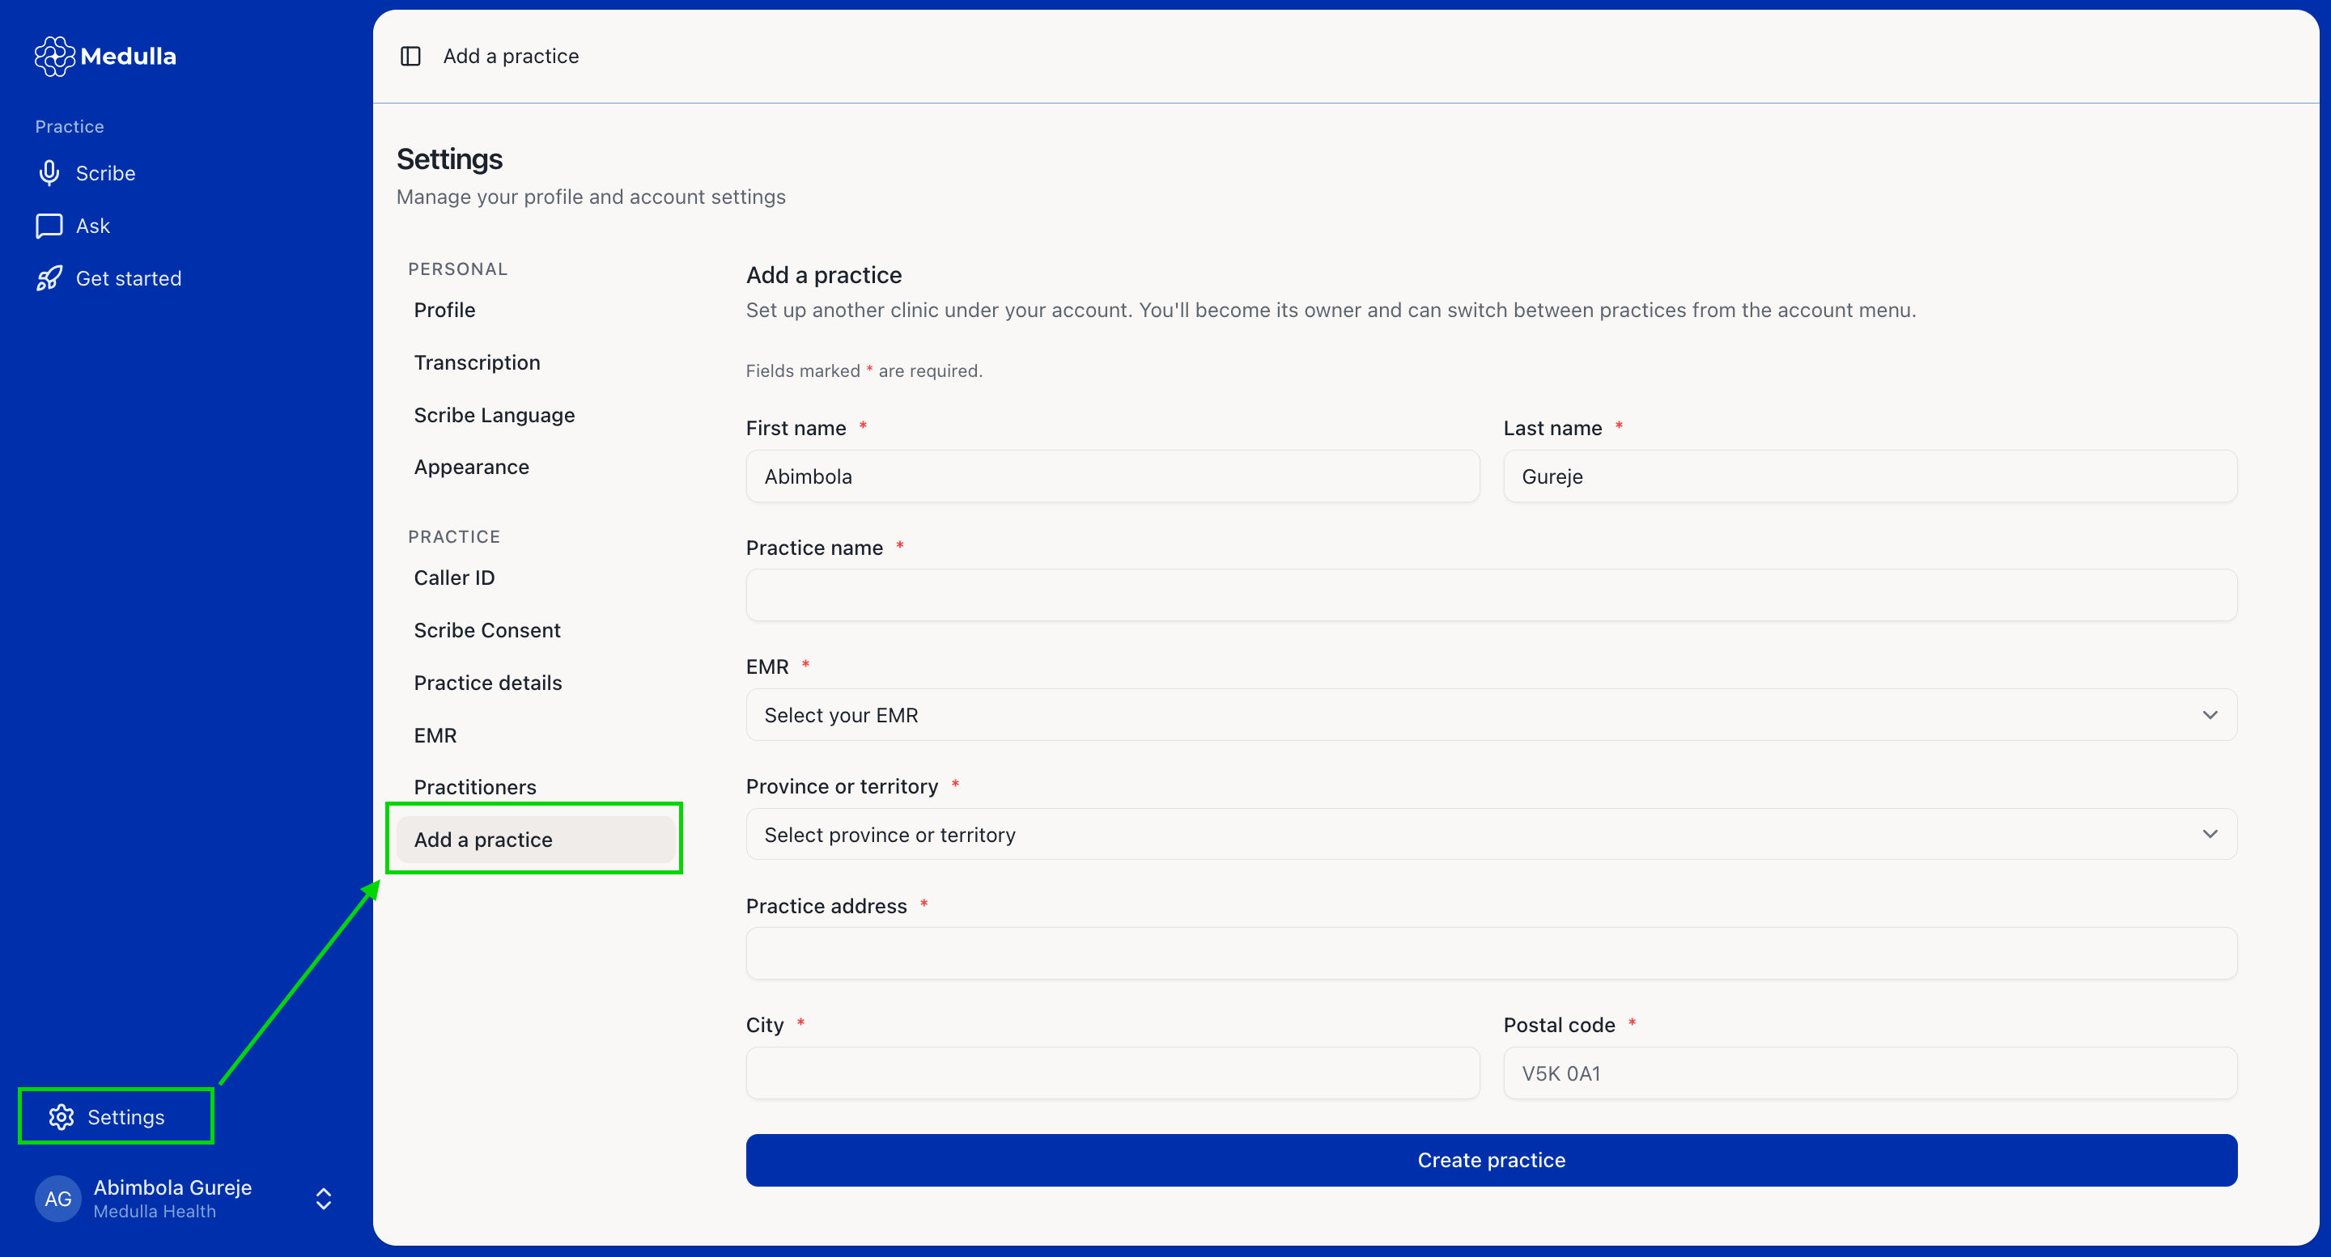The height and width of the screenshot is (1257, 2331).
Task: Click the Scribe microphone icon
Action: click(x=49, y=173)
